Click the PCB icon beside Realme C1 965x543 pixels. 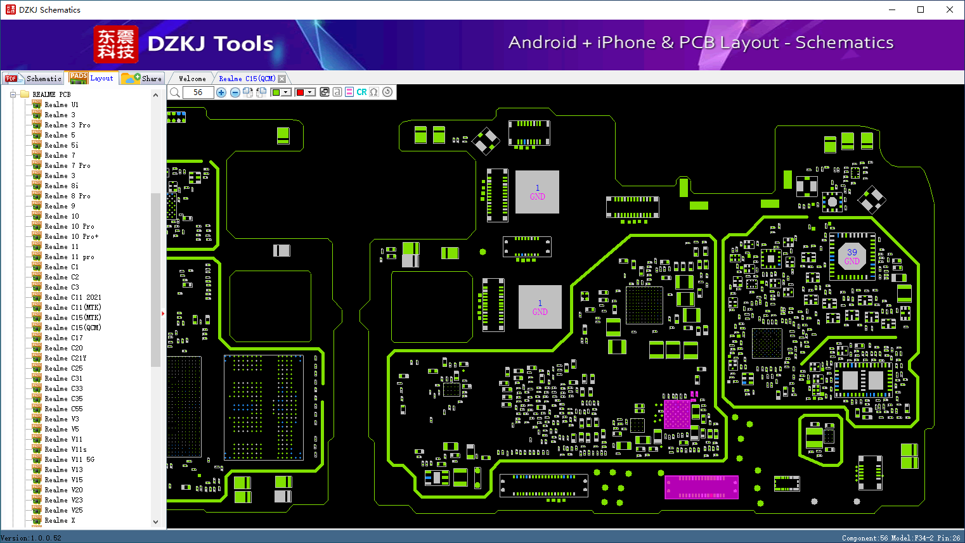click(37, 267)
